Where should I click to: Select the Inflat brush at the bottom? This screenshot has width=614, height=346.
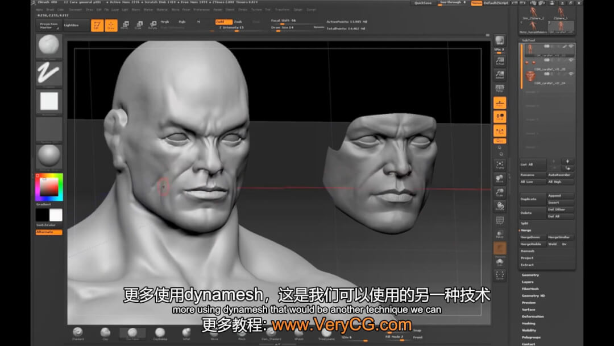[186, 333]
